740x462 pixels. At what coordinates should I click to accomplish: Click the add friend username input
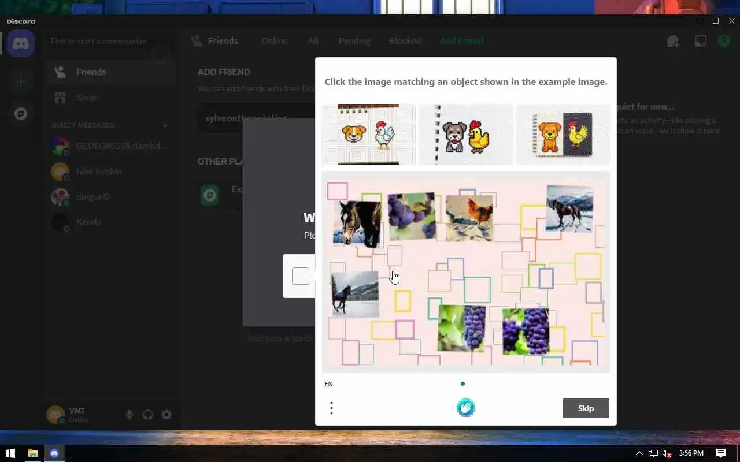pos(257,118)
